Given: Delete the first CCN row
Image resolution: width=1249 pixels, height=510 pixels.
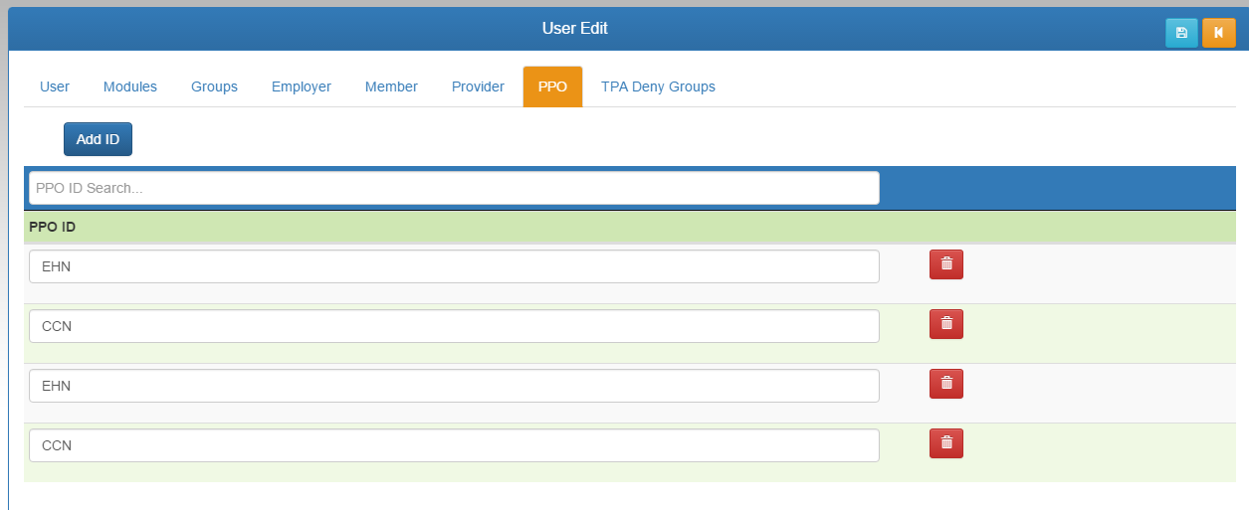Looking at the screenshot, I should (x=946, y=324).
